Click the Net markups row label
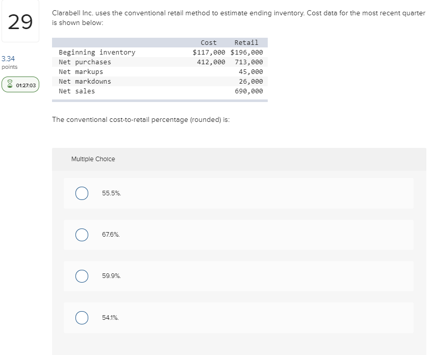 click(81, 72)
